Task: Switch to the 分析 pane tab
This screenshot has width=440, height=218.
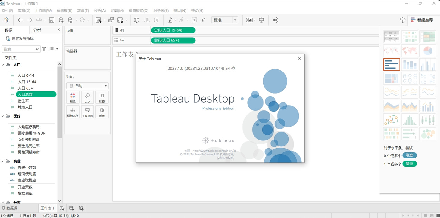Action: tap(37, 30)
